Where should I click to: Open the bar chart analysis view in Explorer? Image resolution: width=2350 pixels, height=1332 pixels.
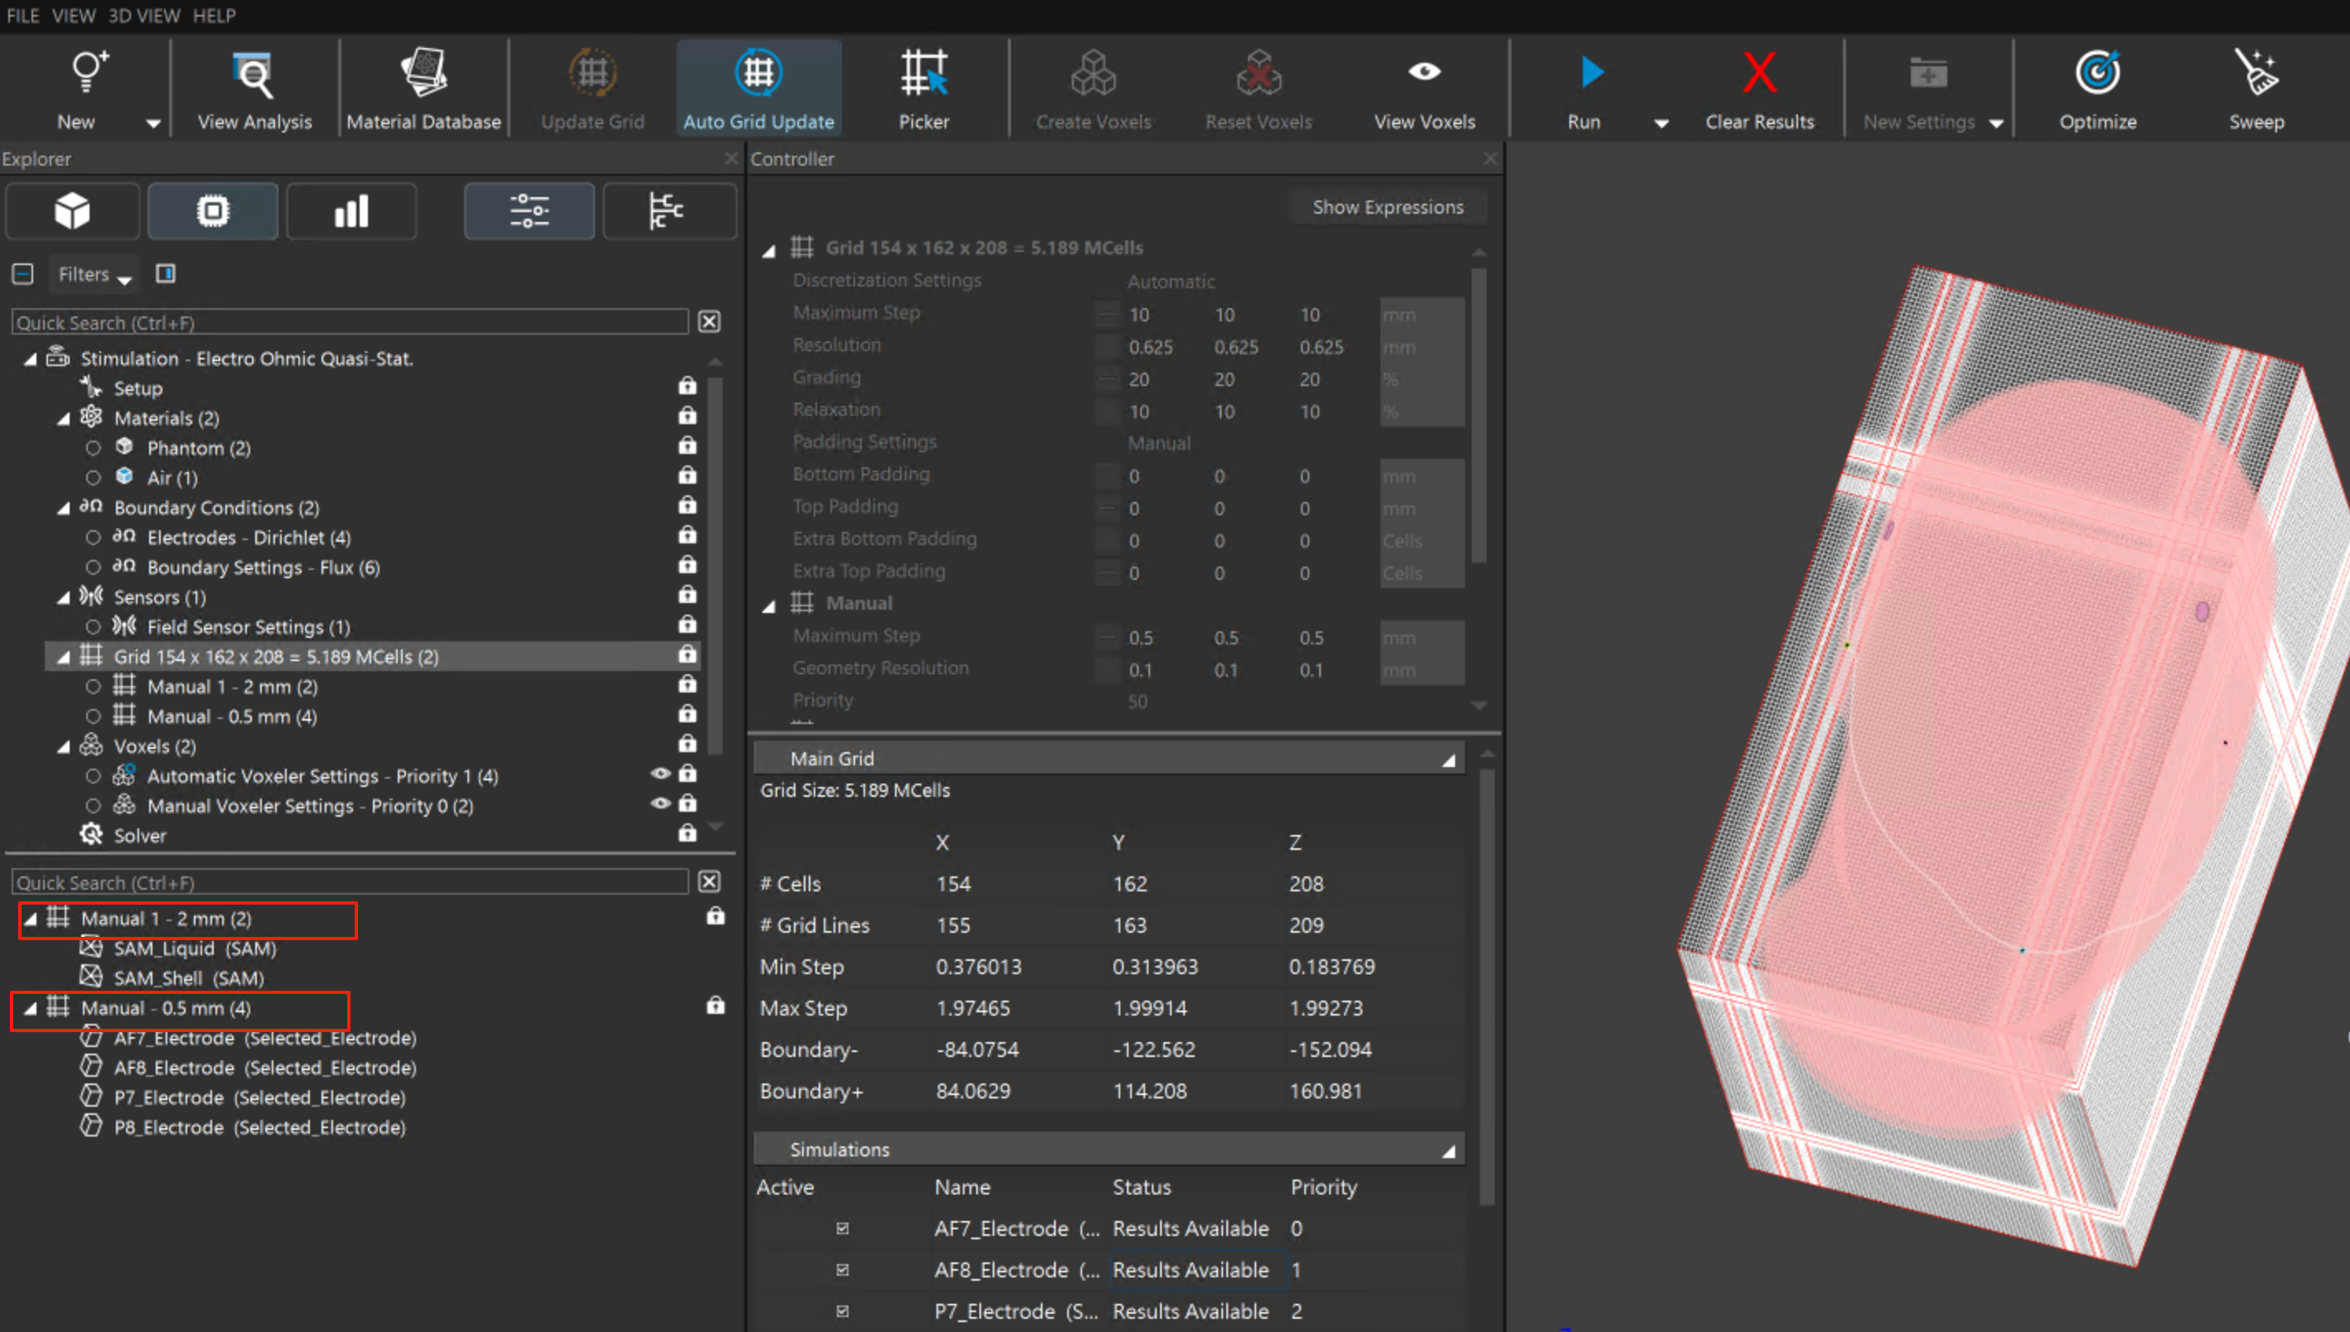351,211
